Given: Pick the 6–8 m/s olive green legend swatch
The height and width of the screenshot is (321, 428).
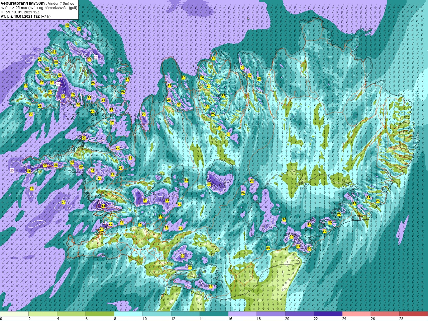Looking at the screenshot, I should 100,314.
